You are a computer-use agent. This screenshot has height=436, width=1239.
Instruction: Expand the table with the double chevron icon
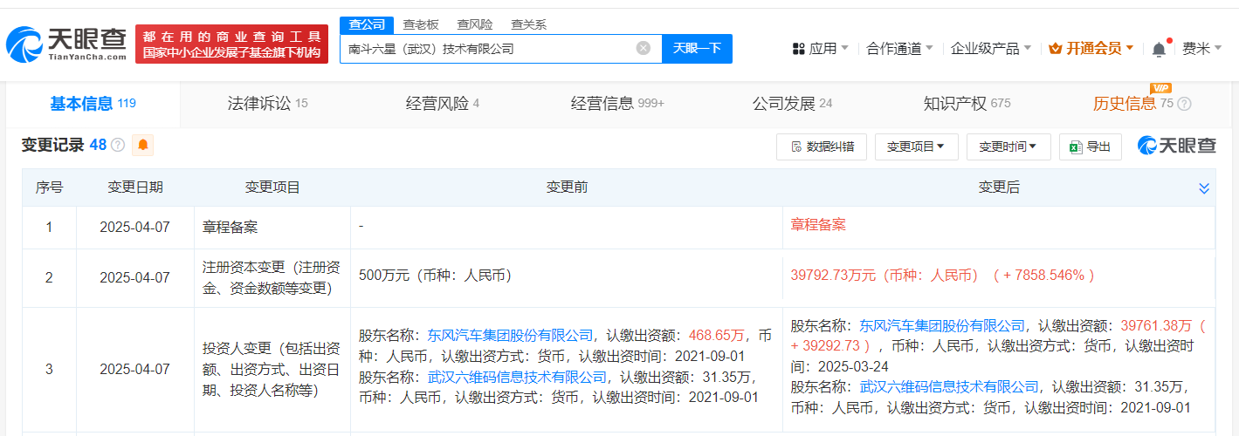point(1204,188)
